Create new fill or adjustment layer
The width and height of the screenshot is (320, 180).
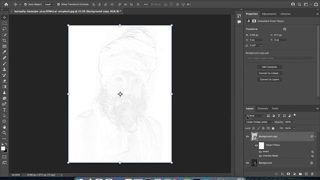(x=294, y=174)
